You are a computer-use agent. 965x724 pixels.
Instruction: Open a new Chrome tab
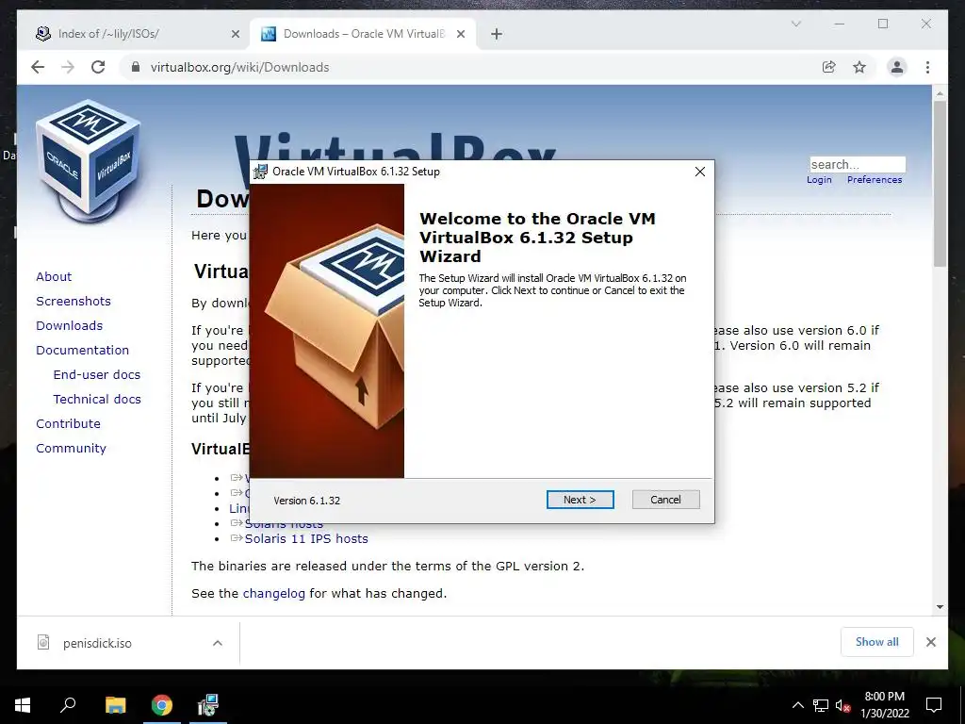497,34
